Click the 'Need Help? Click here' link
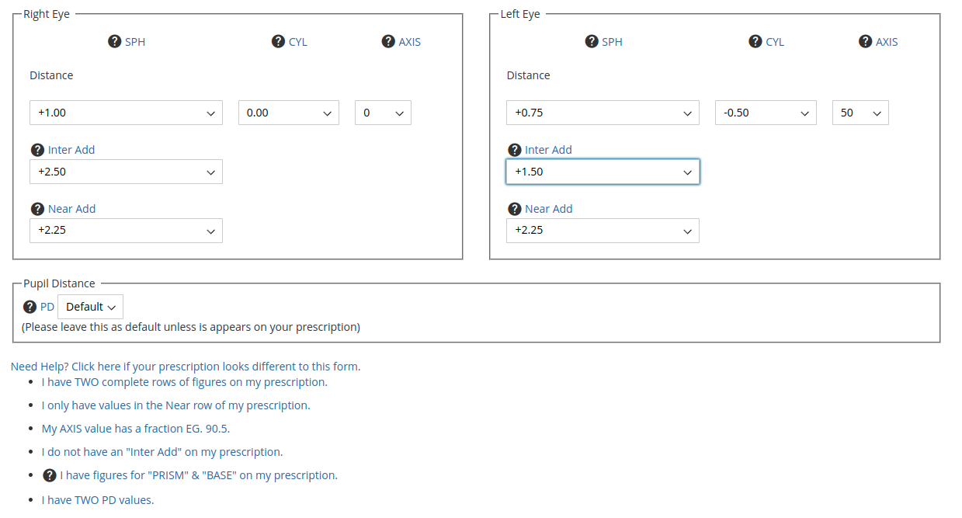This screenshot has height=518, width=962. click(186, 367)
